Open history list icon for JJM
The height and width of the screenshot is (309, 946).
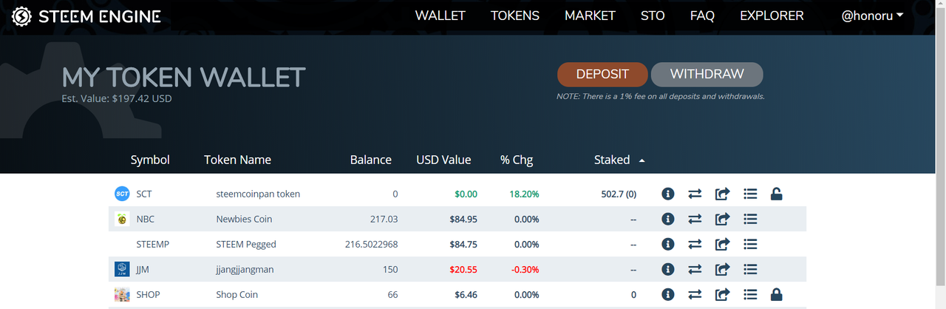750,269
